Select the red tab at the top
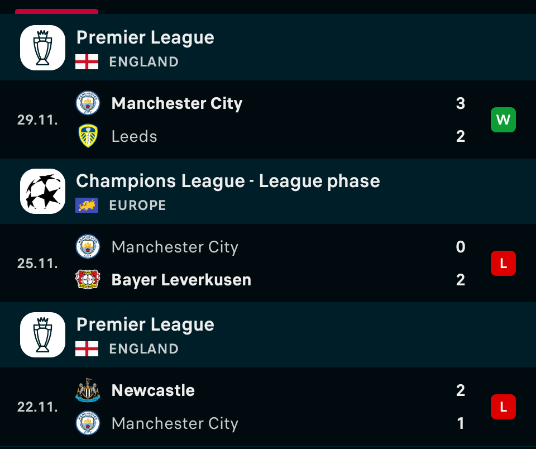Image resolution: width=536 pixels, height=449 pixels. point(56,11)
